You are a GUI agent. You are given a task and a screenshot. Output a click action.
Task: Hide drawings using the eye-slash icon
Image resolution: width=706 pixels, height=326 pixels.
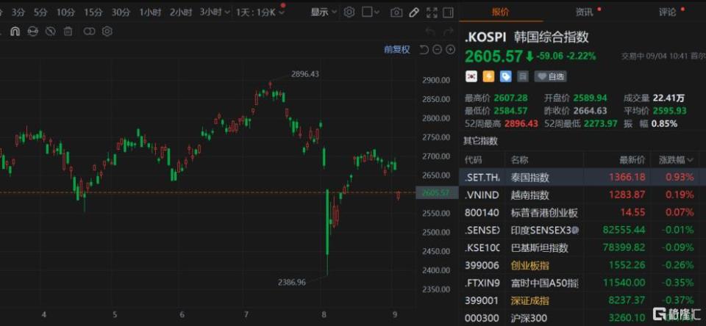pos(51,32)
